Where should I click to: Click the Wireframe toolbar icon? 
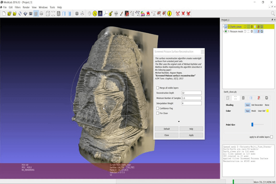tap(59, 14)
